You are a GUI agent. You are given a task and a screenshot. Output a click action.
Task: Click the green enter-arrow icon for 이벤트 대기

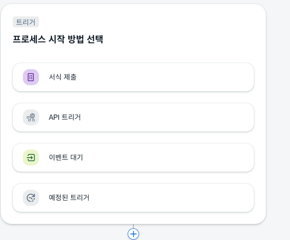pyautogui.click(x=31, y=158)
